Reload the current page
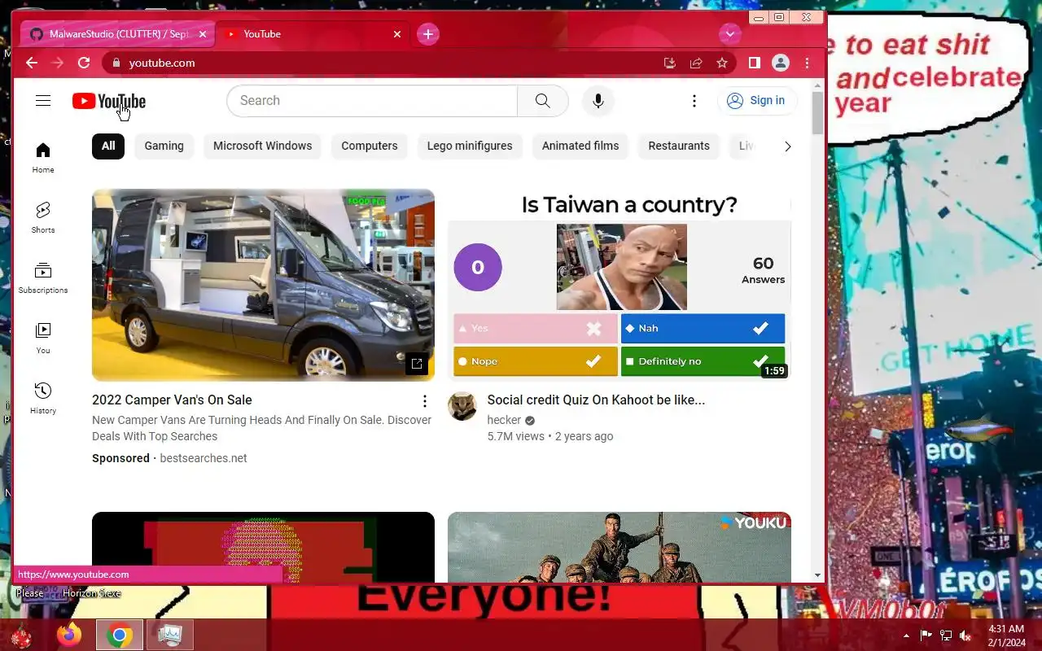 (84, 63)
